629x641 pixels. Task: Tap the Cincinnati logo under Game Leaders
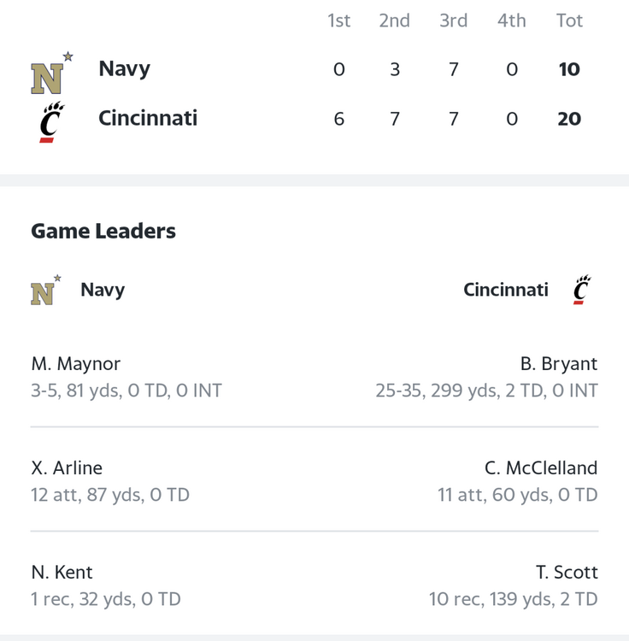click(x=582, y=290)
